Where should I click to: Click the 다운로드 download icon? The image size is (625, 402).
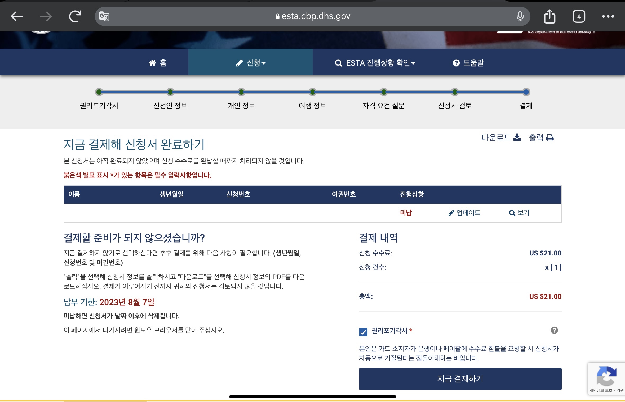517,138
